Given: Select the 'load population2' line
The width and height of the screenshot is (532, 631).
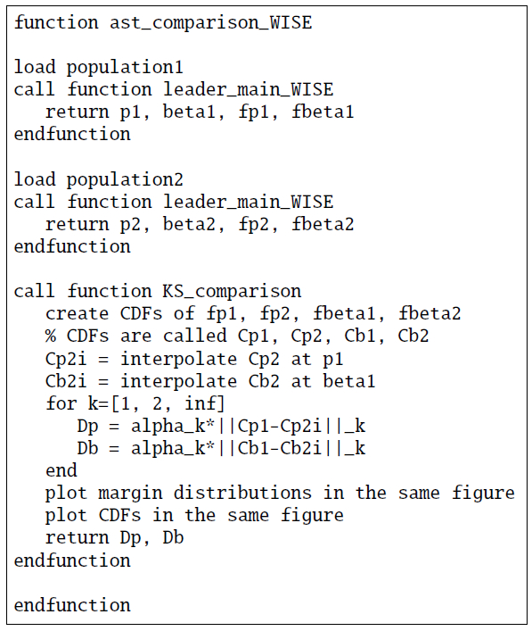Looking at the screenshot, I should click(x=98, y=179).
